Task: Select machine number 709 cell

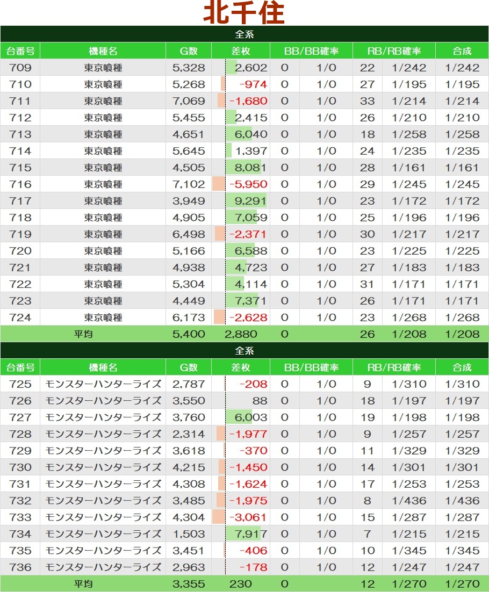Action: (x=20, y=68)
